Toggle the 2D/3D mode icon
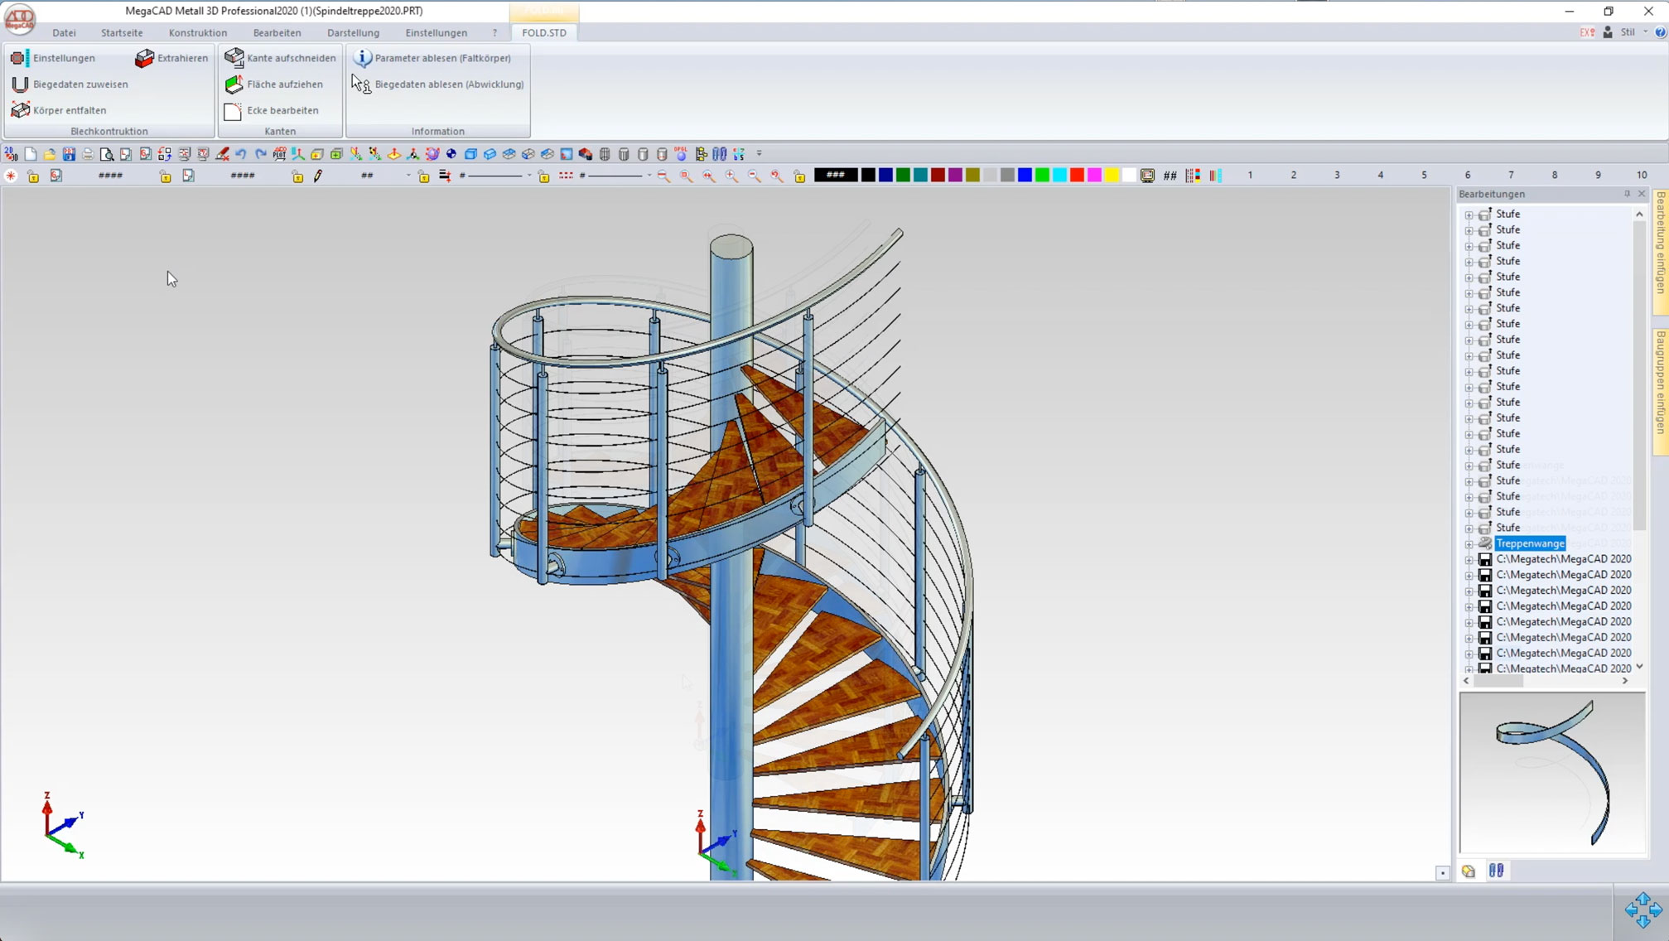This screenshot has width=1669, height=941. point(11,154)
